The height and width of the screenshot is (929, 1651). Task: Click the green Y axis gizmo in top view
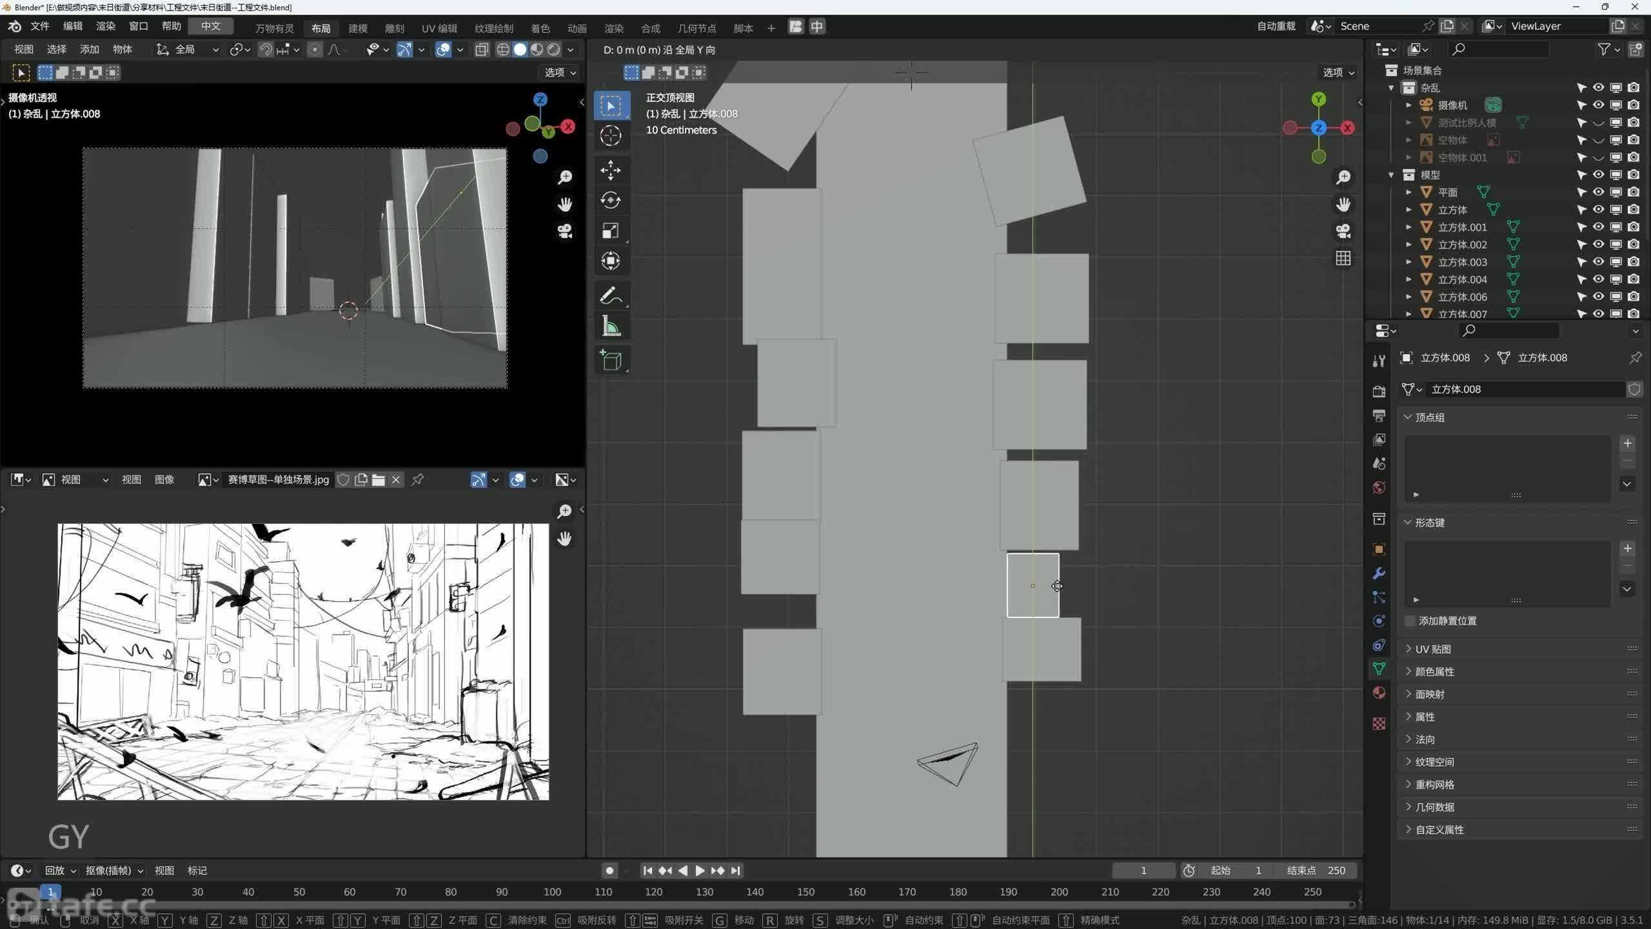pos(1319,99)
